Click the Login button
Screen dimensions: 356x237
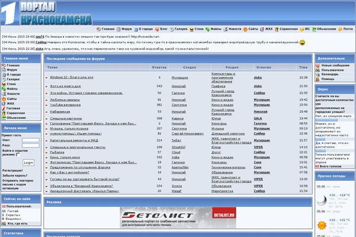click(x=28, y=162)
